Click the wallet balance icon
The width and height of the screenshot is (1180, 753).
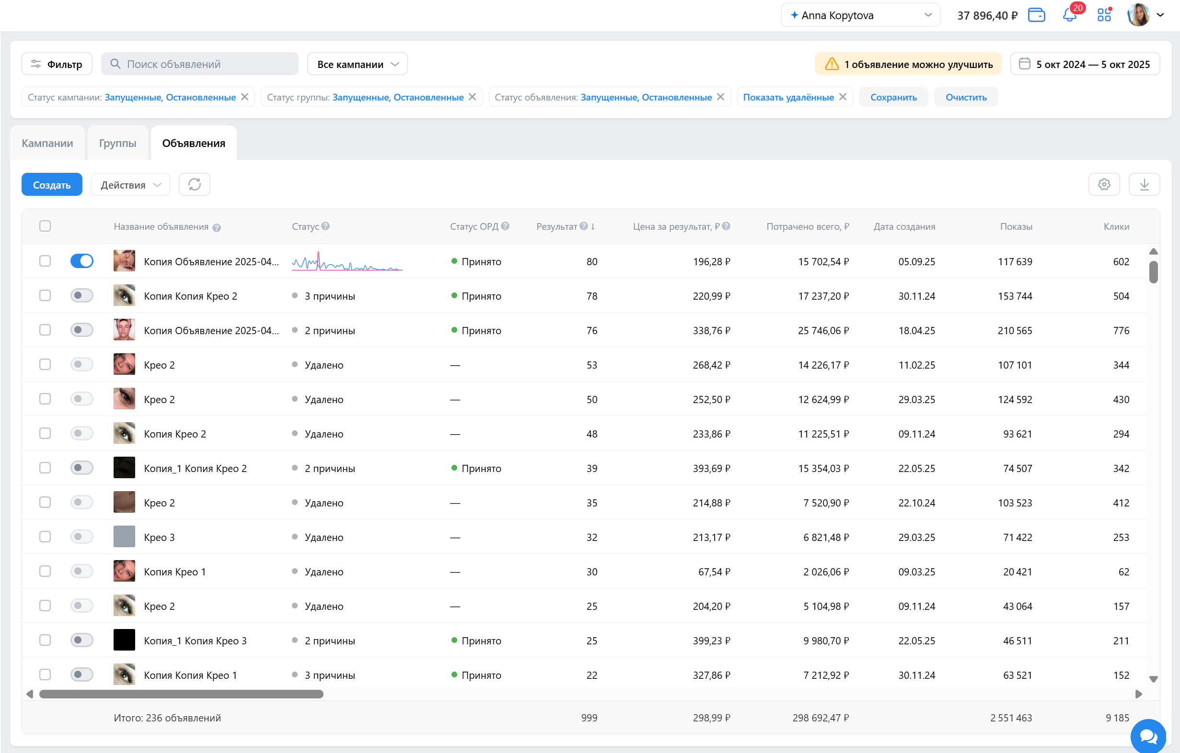1036,15
